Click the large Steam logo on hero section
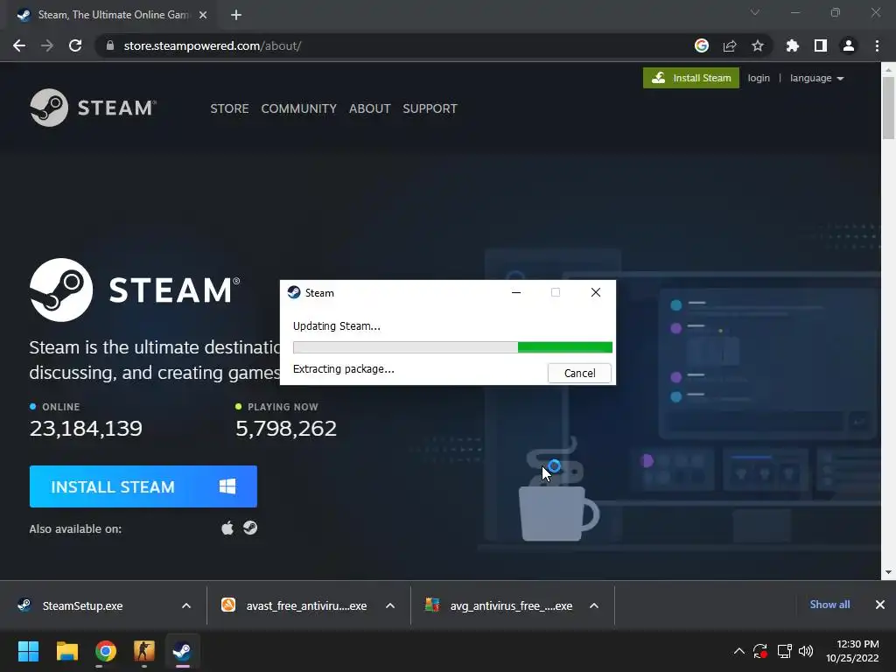The width and height of the screenshot is (896, 672). [x=134, y=290]
